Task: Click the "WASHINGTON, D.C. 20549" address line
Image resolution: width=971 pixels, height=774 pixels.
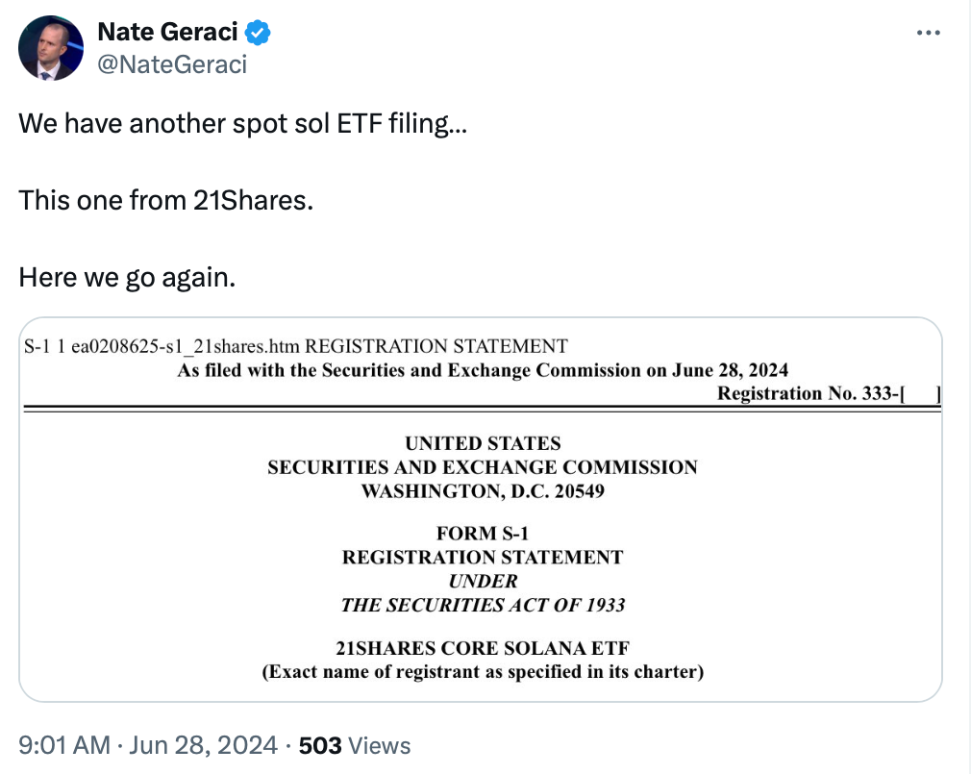Action: [x=483, y=491]
